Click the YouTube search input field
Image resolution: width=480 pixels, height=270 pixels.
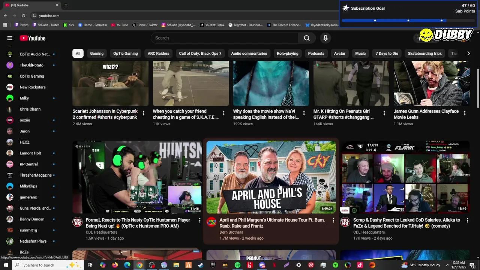(x=225, y=38)
